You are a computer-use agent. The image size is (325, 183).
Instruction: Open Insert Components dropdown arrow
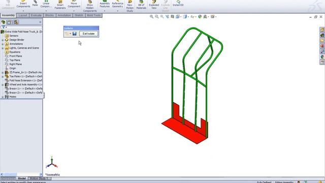[23, 11]
